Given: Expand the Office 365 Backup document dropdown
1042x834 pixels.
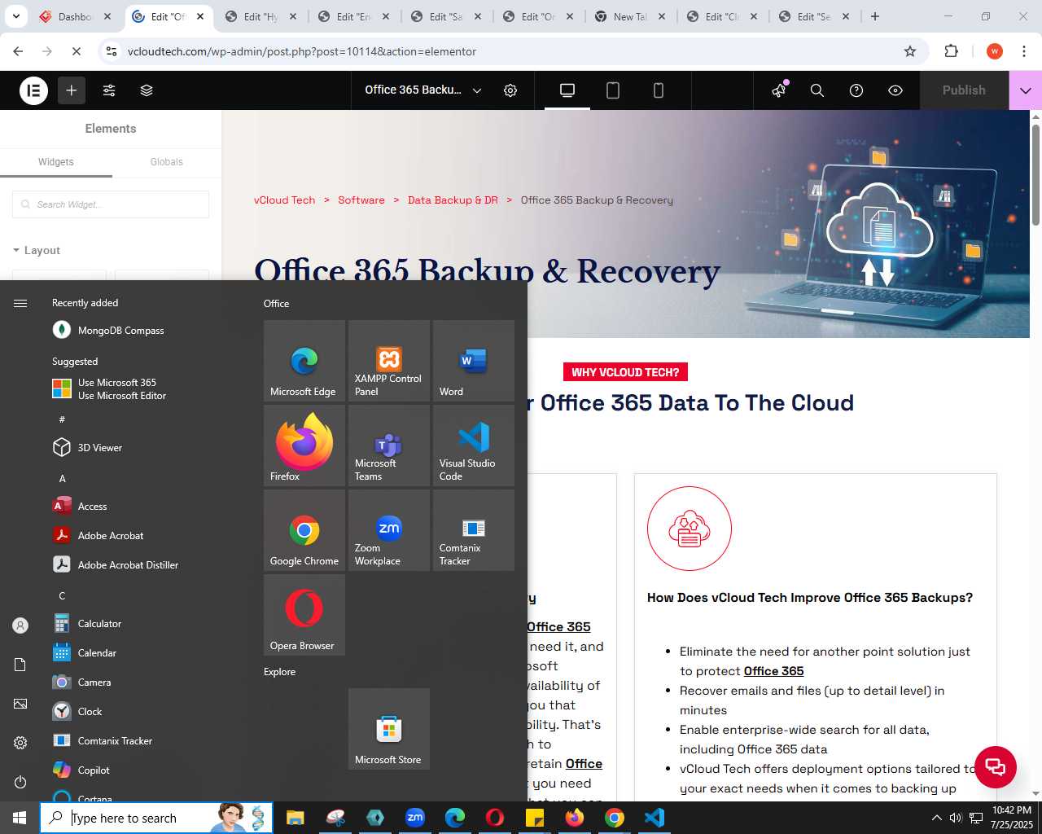Looking at the screenshot, I should click(477, 90).
